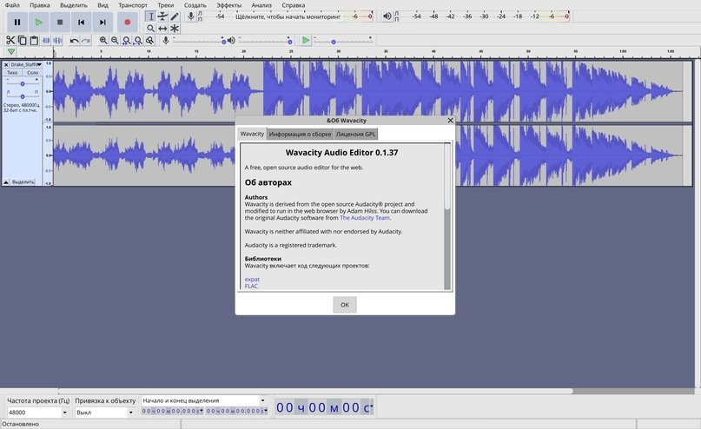The width and height of the screenshot is (701, 429).
Task: Remove the Drake track with its X button
Action: (x=6, y=65)
